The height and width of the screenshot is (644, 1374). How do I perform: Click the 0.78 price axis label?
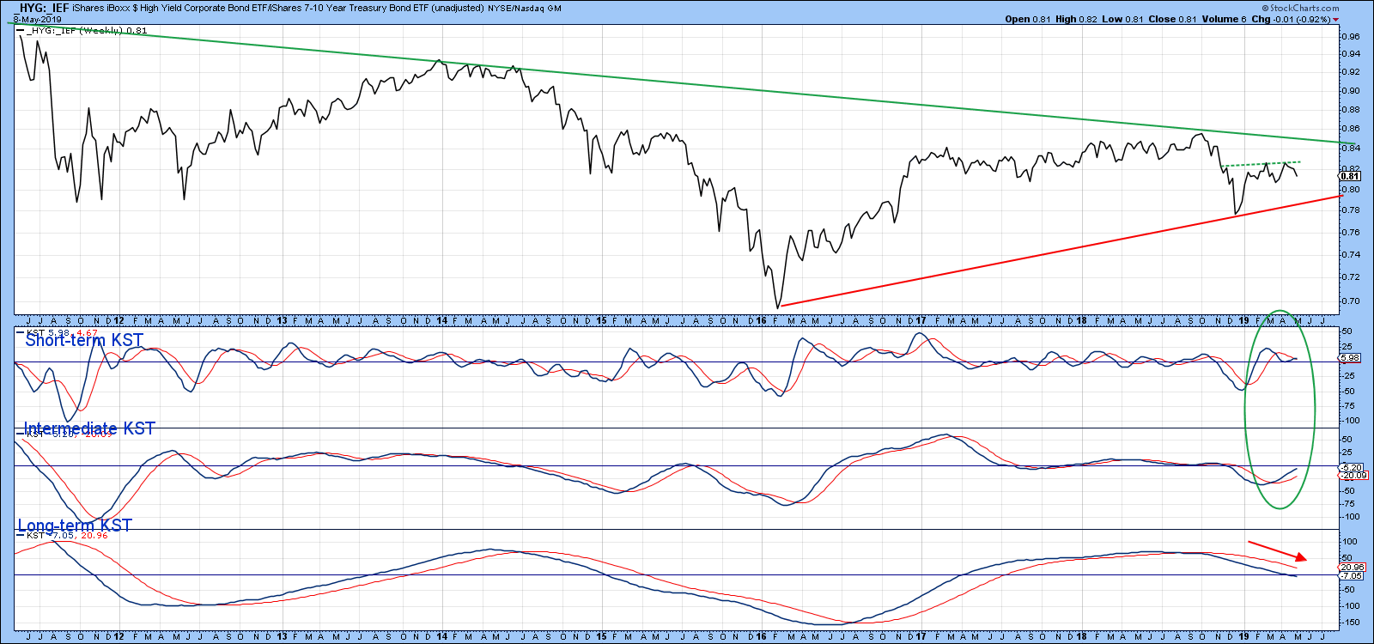point(1351,210)
